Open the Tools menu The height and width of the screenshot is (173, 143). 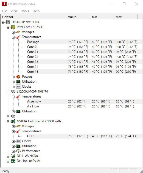pyautogui.click(x=25, y=11)
